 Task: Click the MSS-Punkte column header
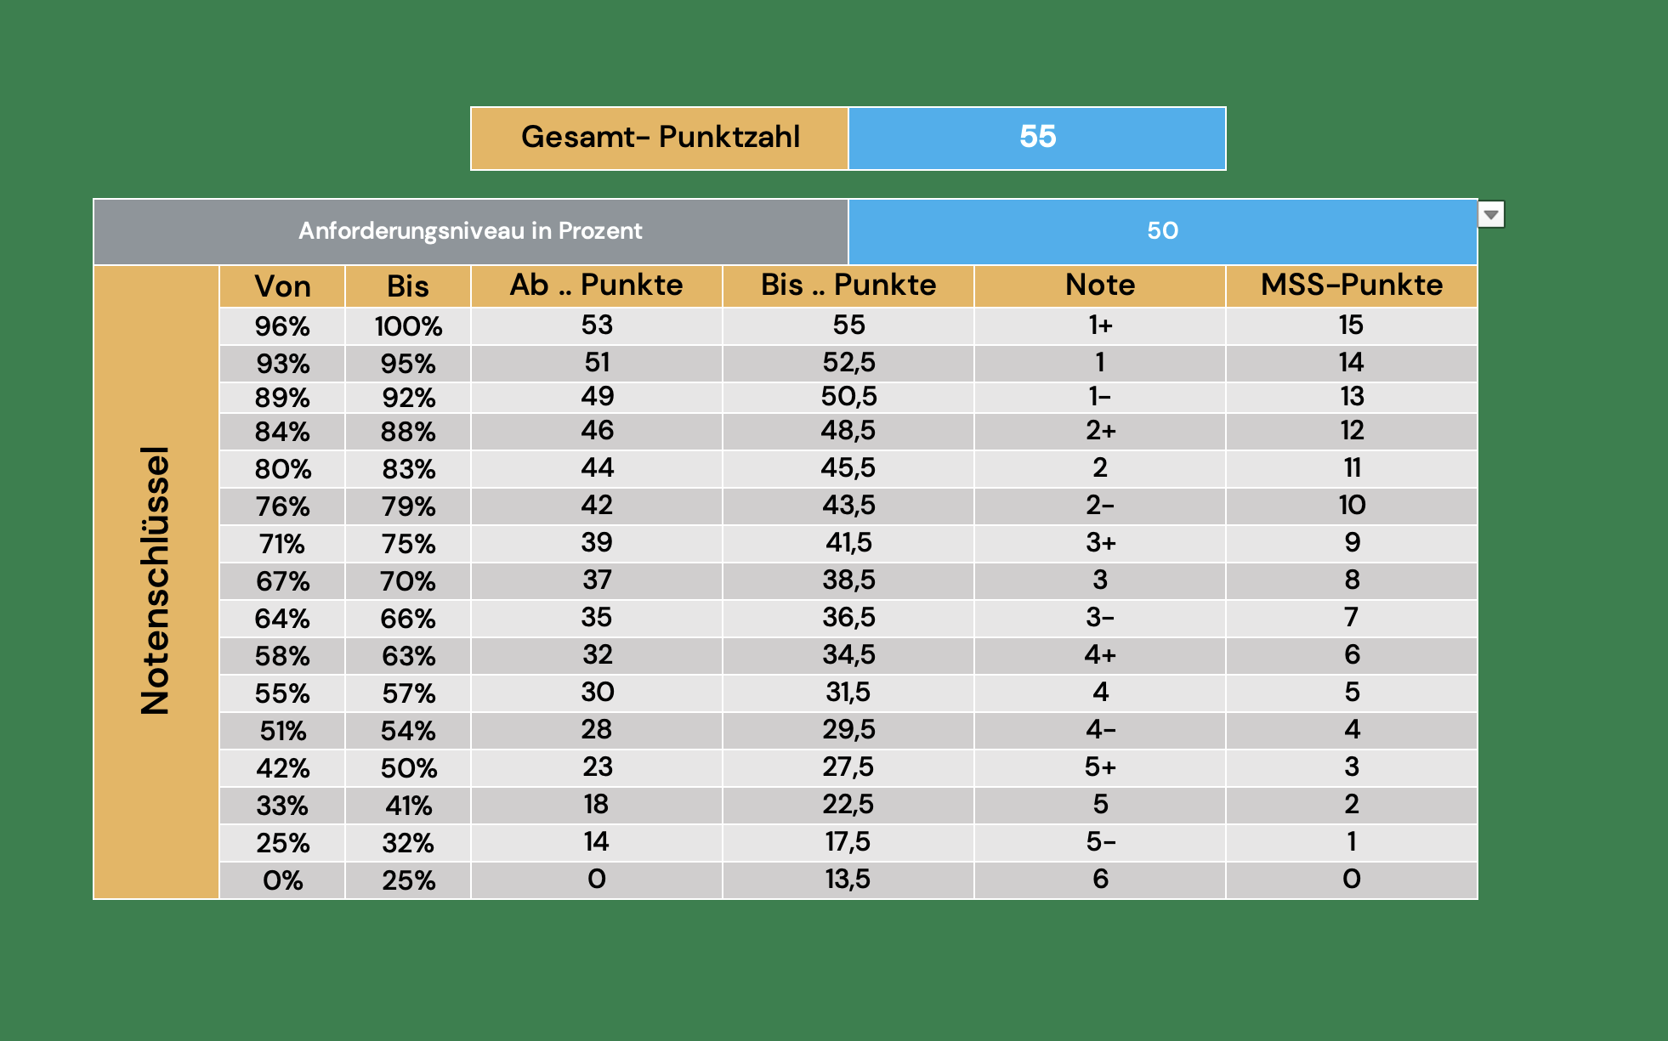(1351, 286)
